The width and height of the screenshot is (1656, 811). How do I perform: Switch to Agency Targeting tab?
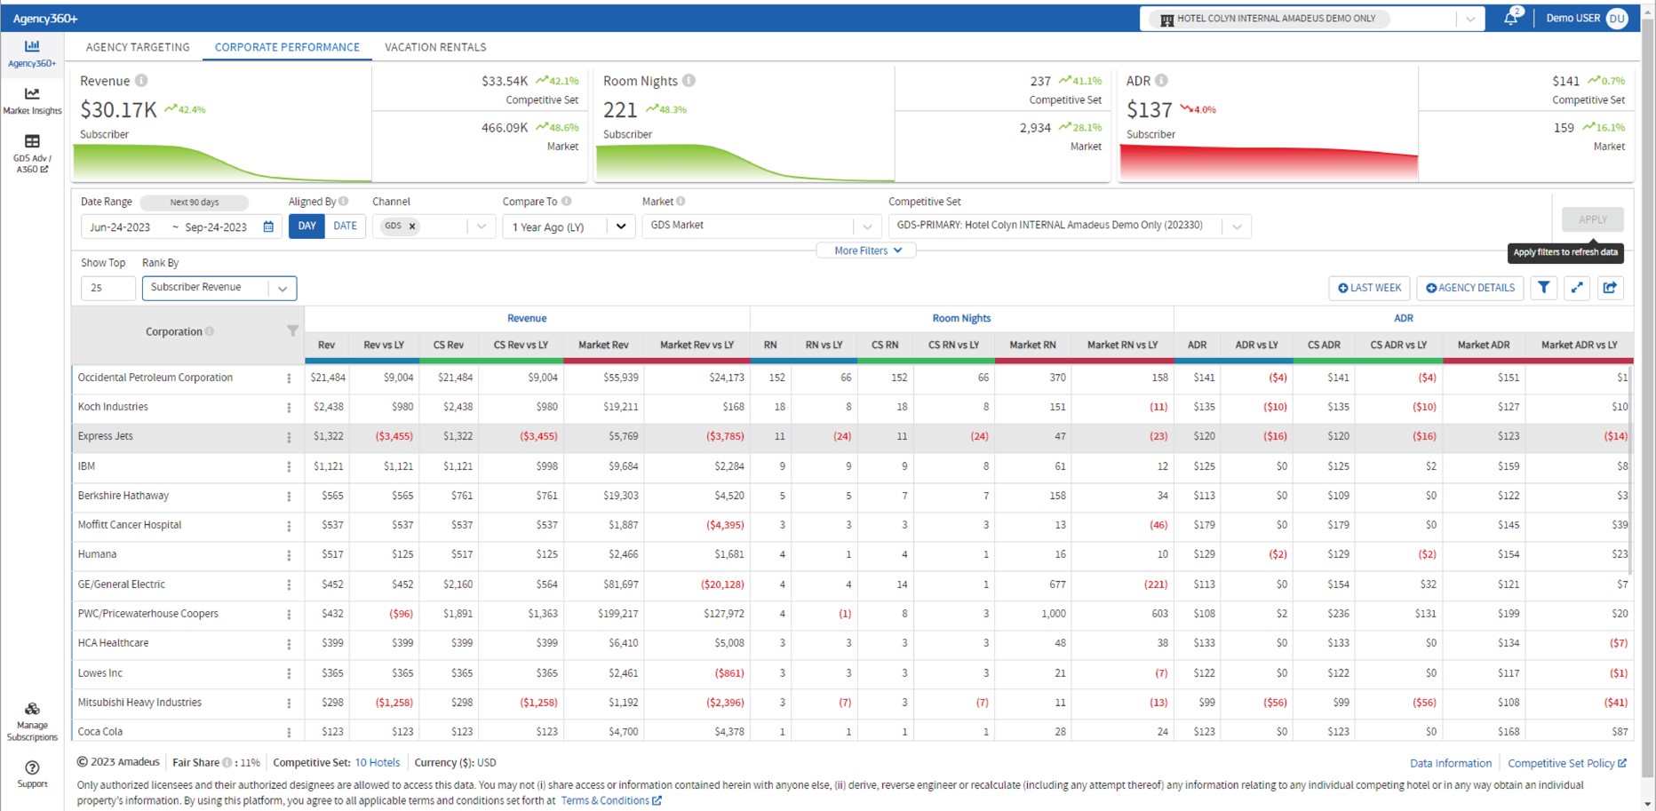(138, 47)
